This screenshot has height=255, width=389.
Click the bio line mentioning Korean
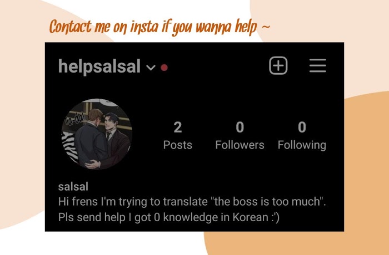pyautogui.click(x=169, y=218)
